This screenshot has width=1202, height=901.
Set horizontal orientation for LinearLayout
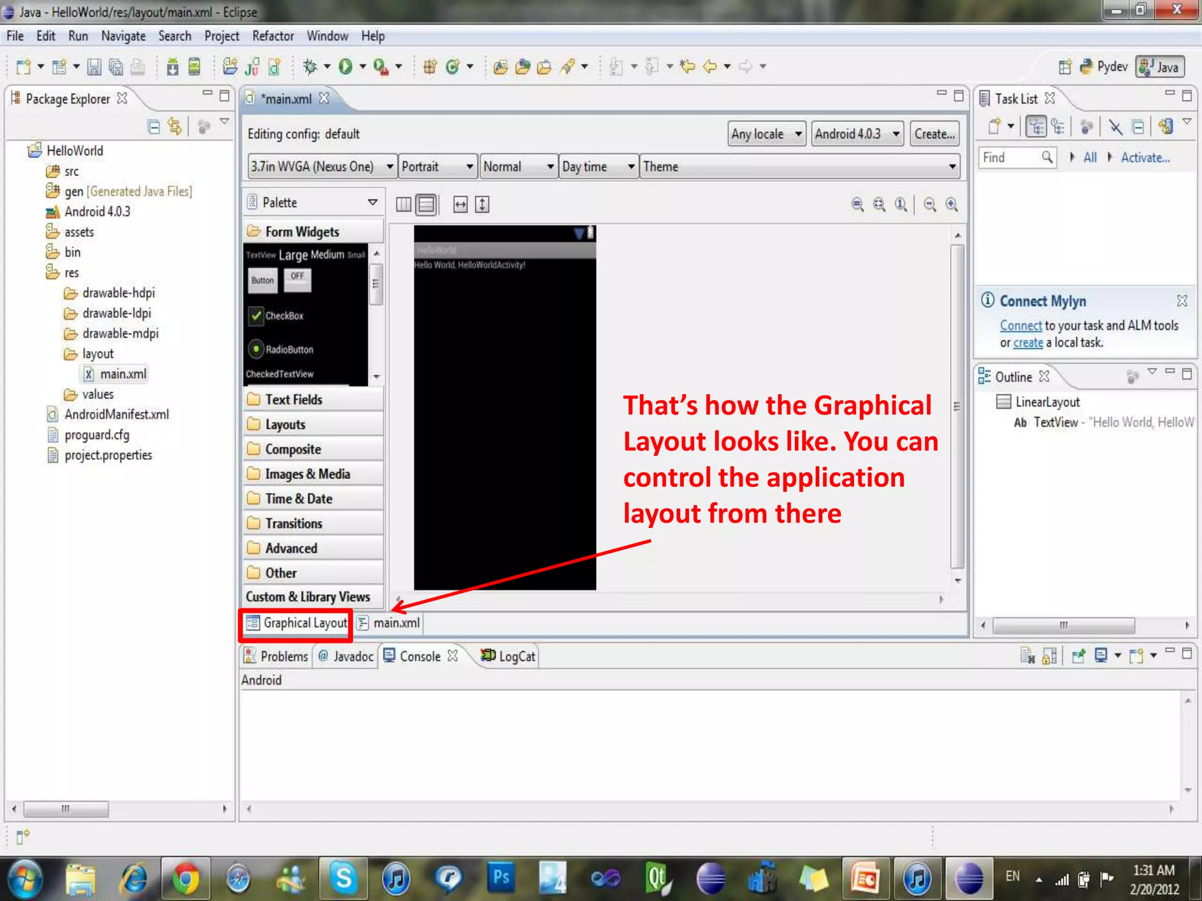coord(403,204)
